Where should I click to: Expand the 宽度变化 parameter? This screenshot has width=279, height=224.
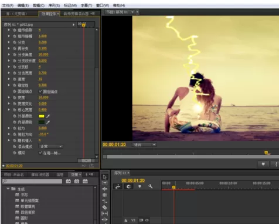(x=9, y=103)
